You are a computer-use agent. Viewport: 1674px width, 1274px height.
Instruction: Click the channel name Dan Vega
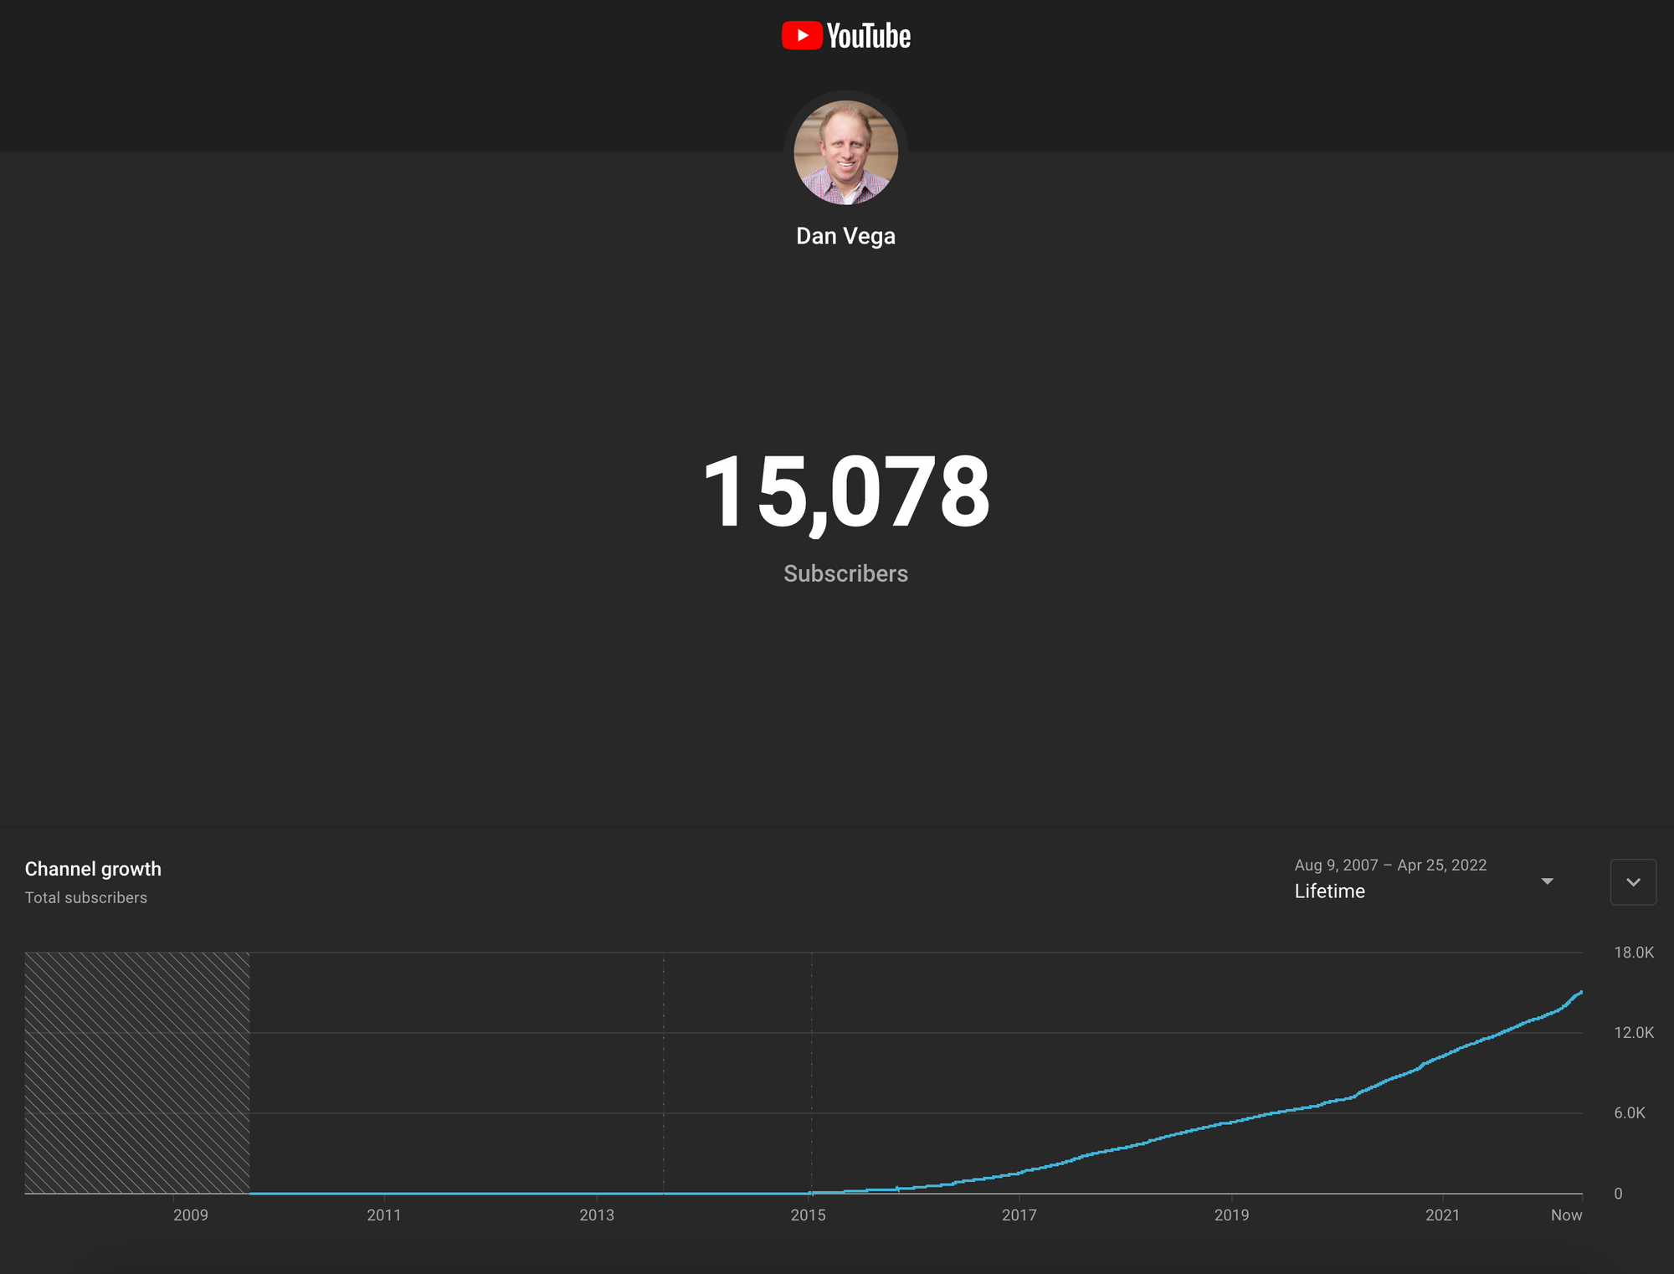pos(845,235)
